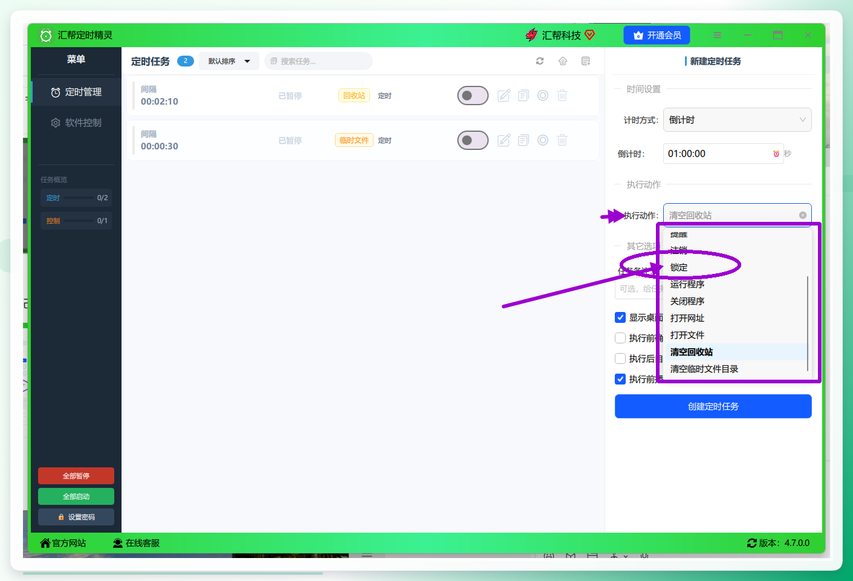Open the 定时管理 menu item

coord(76,92)
